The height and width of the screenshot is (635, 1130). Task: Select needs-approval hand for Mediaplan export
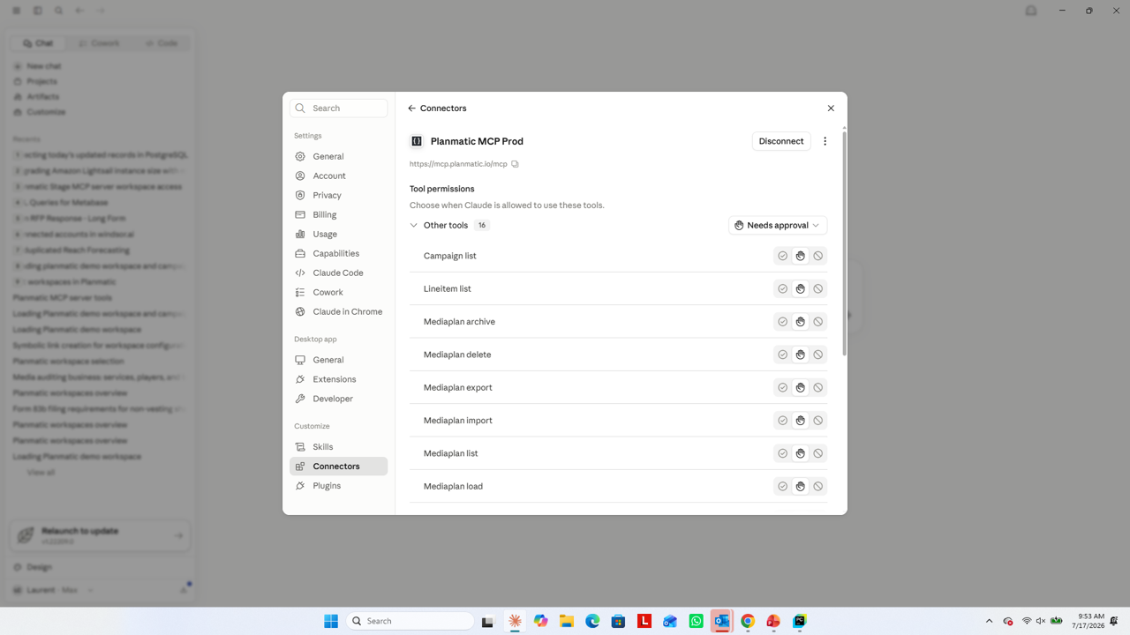pyautogui.click(x=801, y=387)
